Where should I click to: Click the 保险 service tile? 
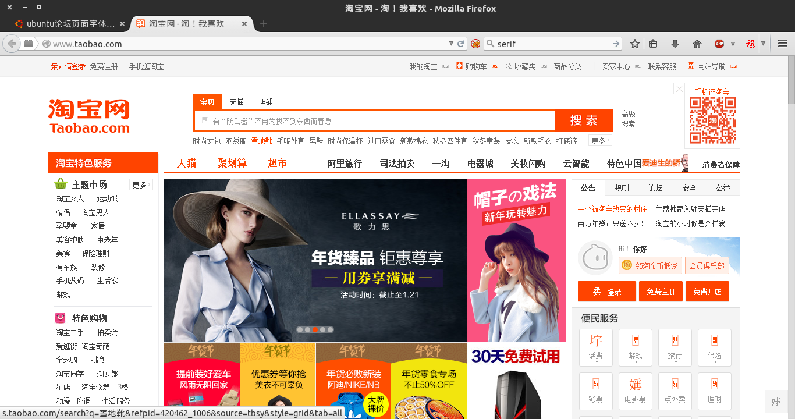[715, 347]
